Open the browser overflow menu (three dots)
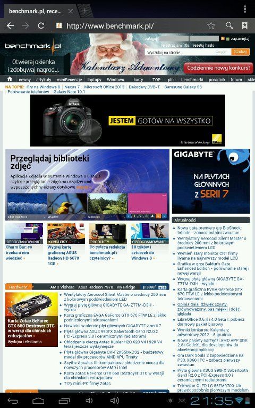The height and width of the screenshot is (408, 255). point(244,9)
